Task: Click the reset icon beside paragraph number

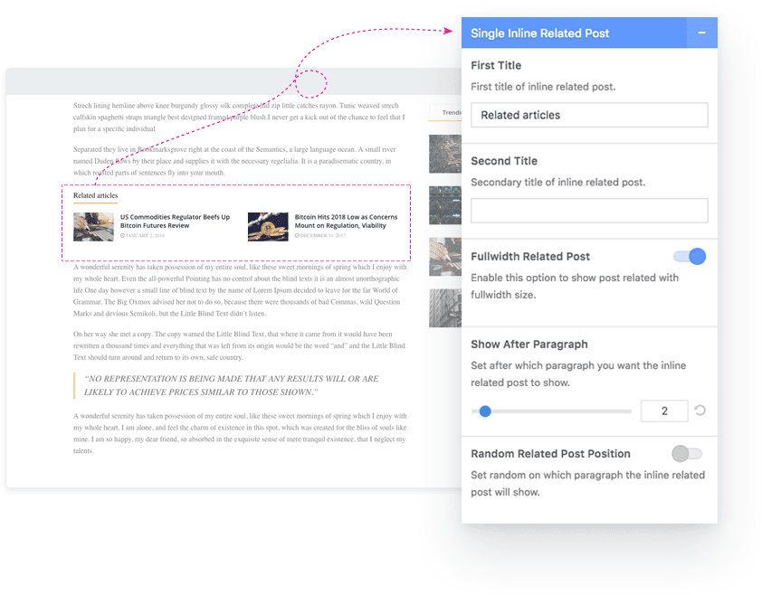Action: point(700,411)
